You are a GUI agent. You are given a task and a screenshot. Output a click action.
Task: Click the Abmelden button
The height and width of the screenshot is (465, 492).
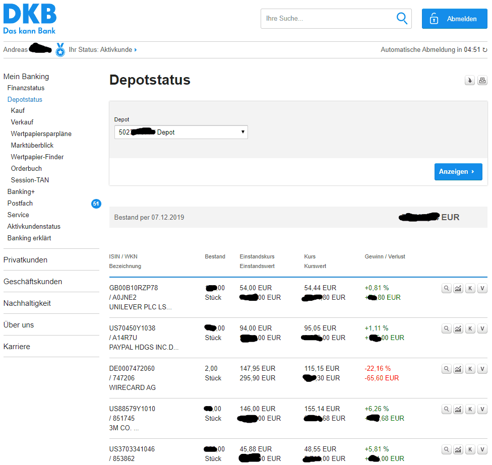tap(454, 19)
